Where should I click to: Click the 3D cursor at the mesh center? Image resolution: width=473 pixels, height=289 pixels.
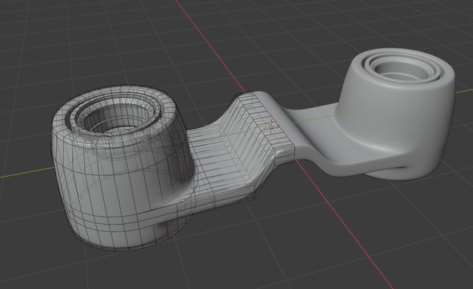click(x=271, y=127)
